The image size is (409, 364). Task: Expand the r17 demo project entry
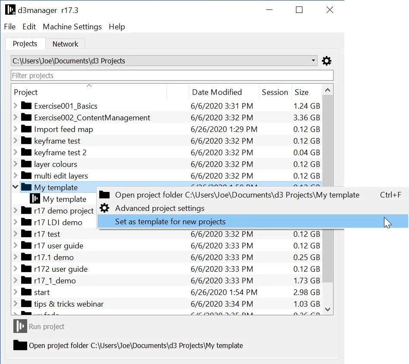click(x=15, y=210)
